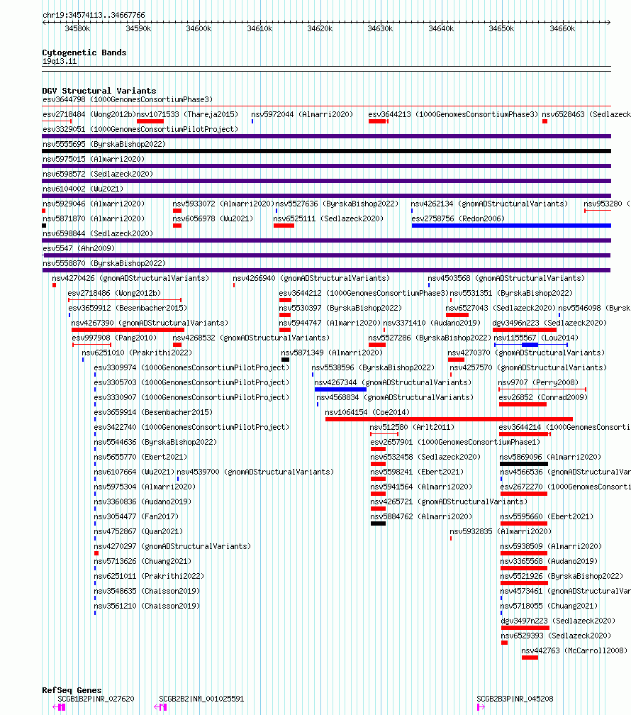Click the nsv4270426 gnomADStructuralVariants label
The image size is (631, 715).
click(130, 278)
